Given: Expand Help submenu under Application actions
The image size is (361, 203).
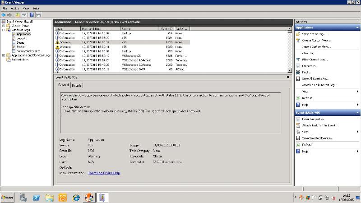Looking at the screenshot, I should point(357,105).
